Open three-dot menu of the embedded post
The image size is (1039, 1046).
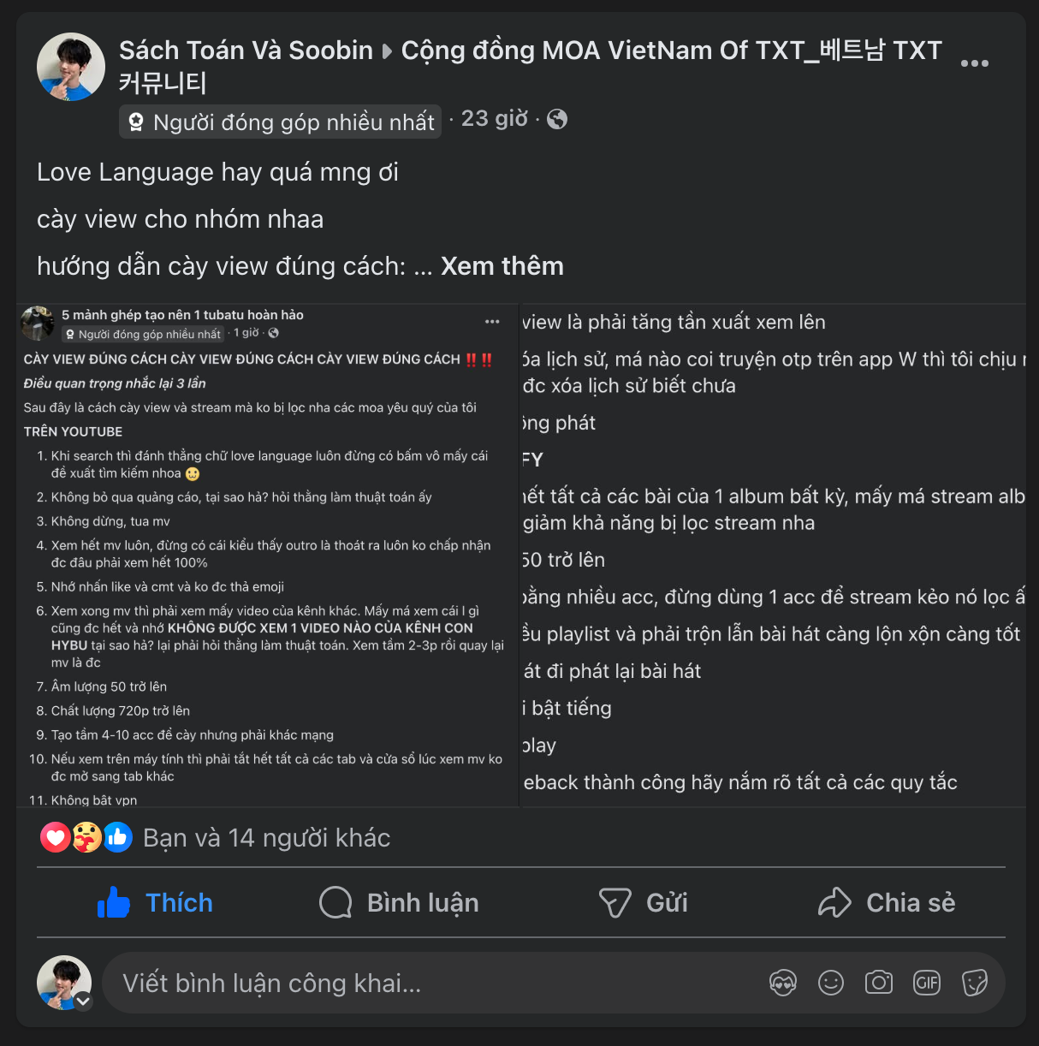tap(492, 322)
